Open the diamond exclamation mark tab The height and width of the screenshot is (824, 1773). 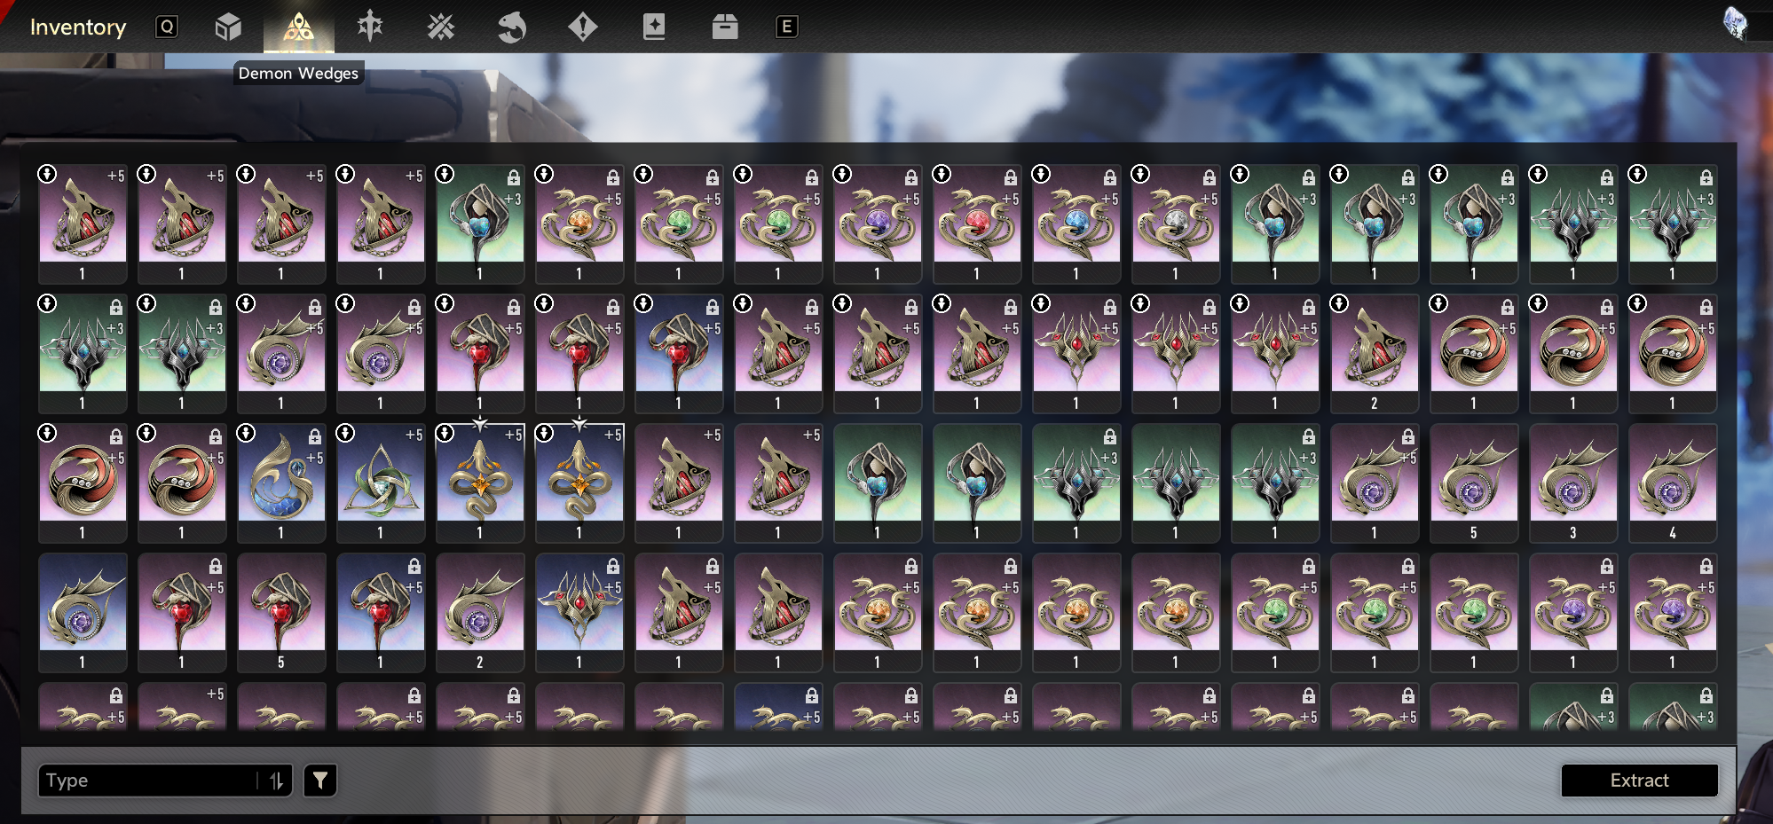point(583,27)
